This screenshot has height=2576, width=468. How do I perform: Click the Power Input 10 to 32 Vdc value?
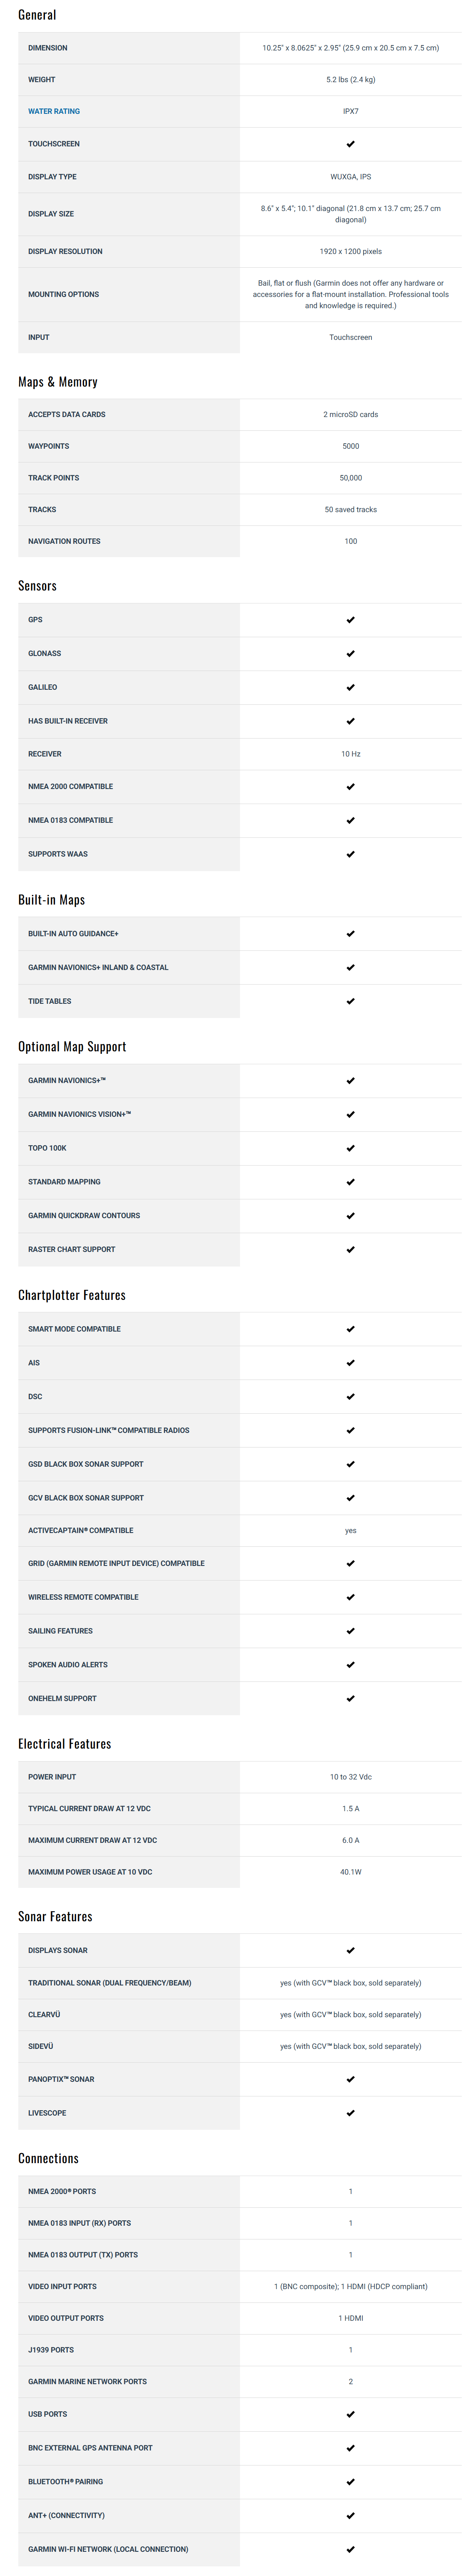click(x=350, y=1777)
